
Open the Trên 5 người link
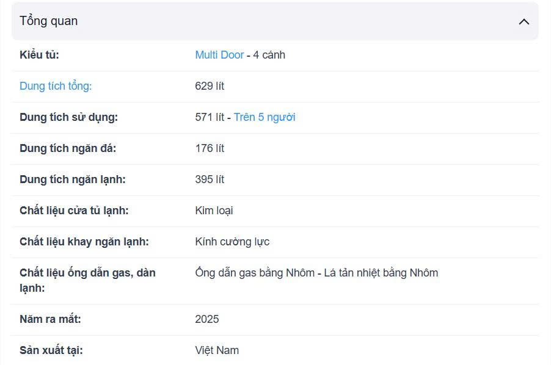(x=265, y=117)
